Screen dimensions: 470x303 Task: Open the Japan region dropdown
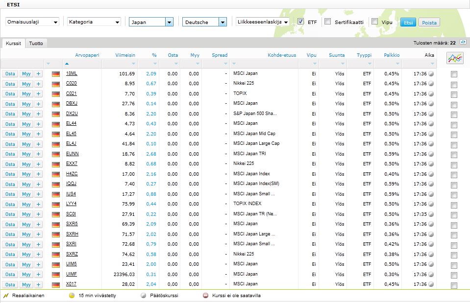[x=151, y=22]
